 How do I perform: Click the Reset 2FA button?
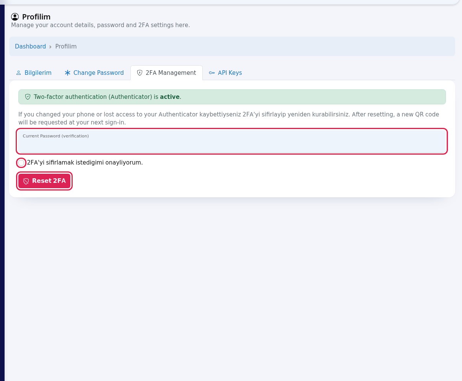(x=44, y=181)
